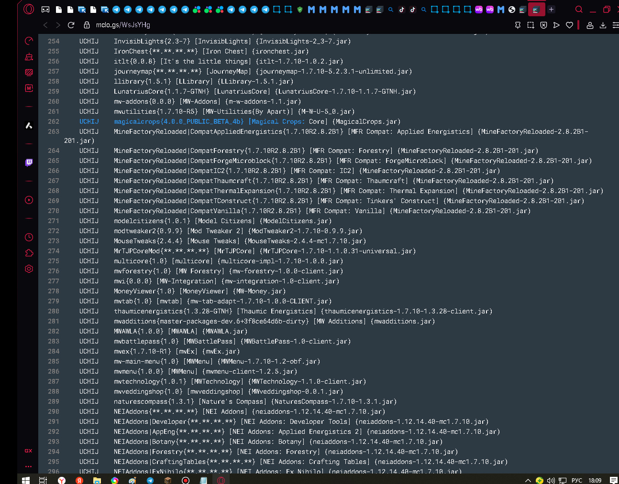
Task: Open the Windows notification center
Action: click(x=614, y=480)
